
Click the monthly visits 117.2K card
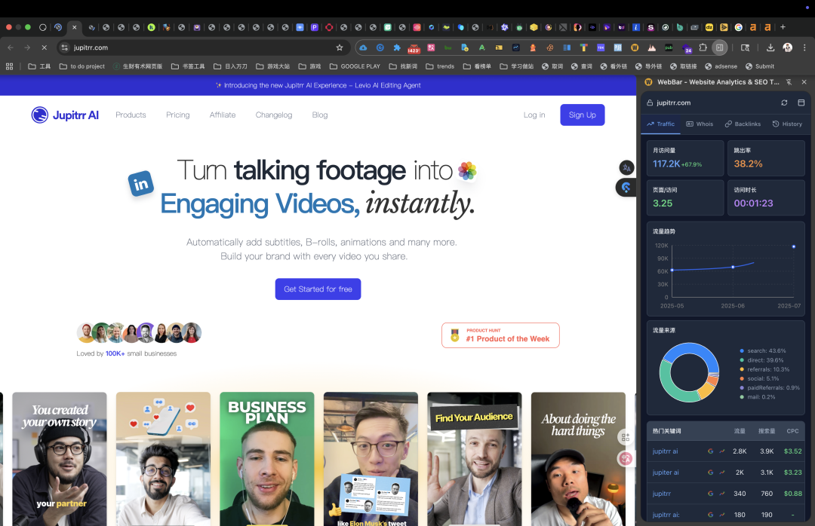coord(685,158)
